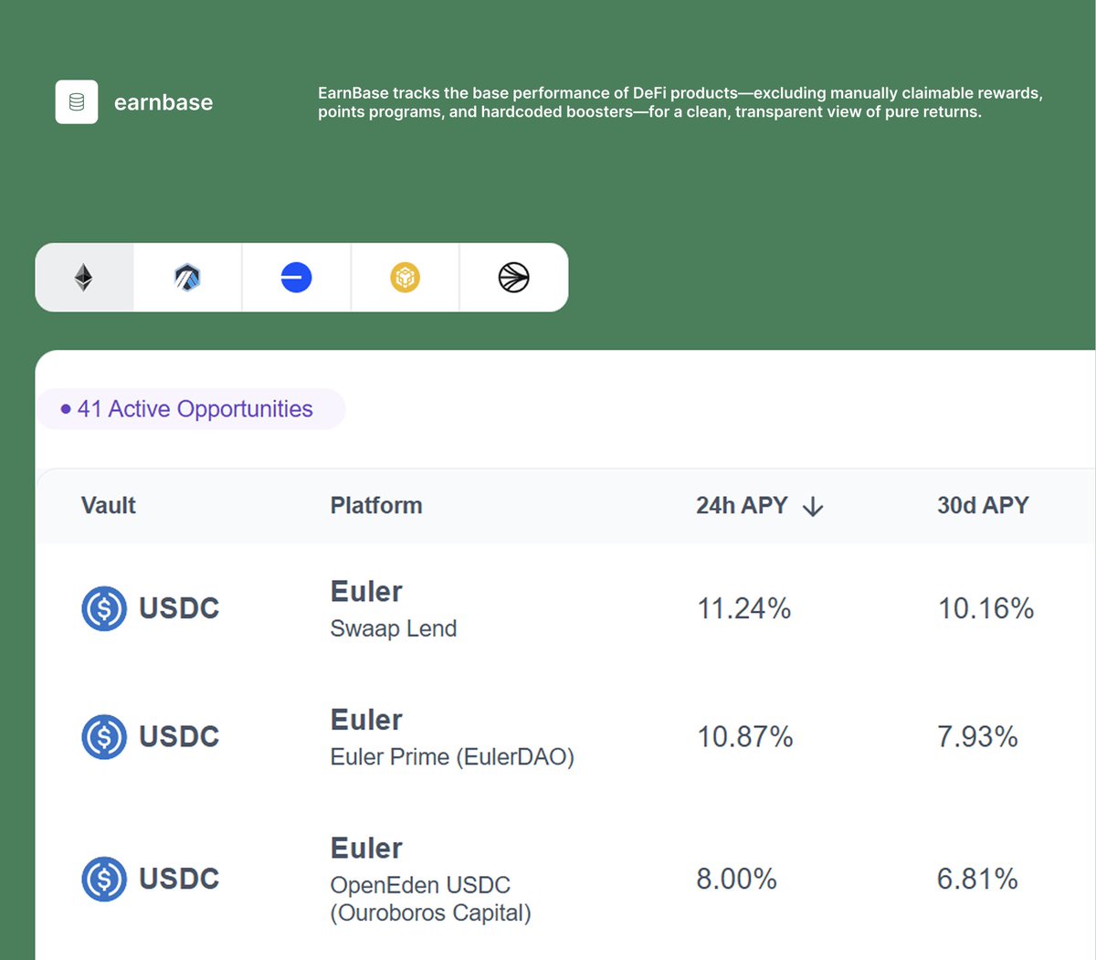Open the earnbase brand name link
This screenshot has width=1096, height=960.
pos(163,102)
